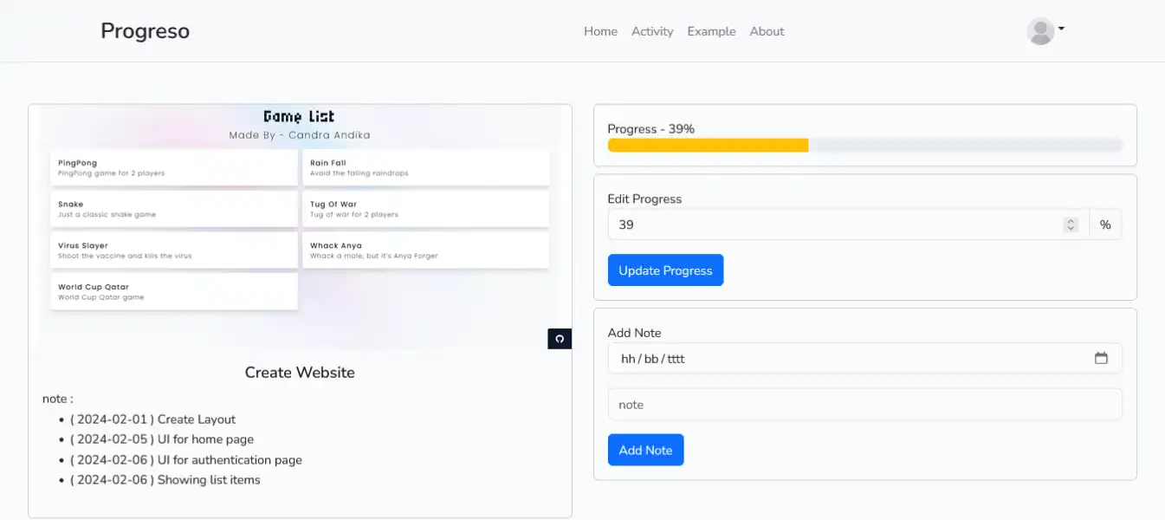Go to the Home page

[600, 31]
